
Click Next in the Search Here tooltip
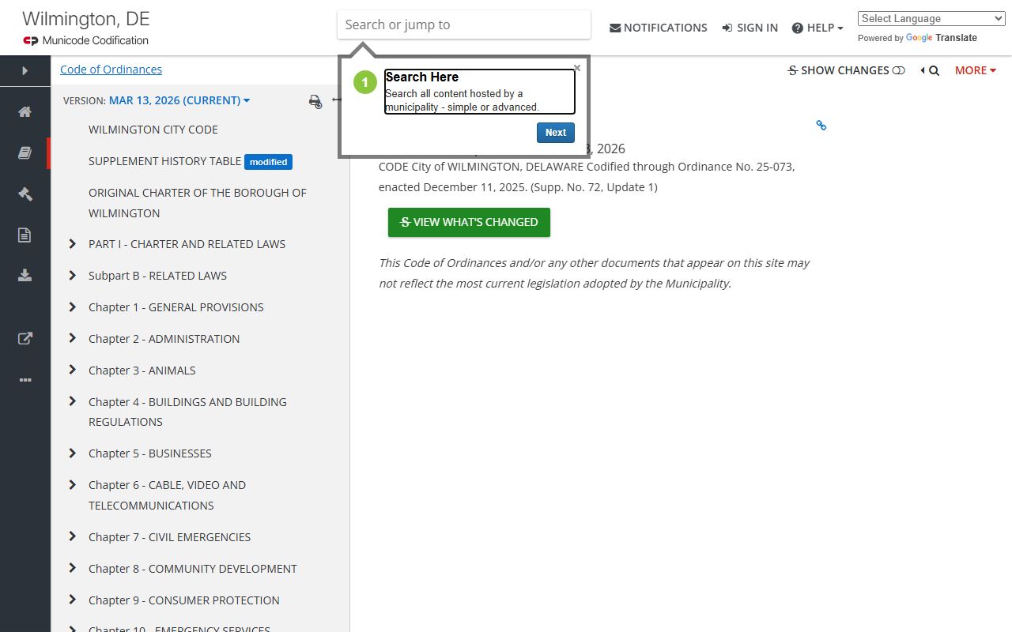pos(555,133)
